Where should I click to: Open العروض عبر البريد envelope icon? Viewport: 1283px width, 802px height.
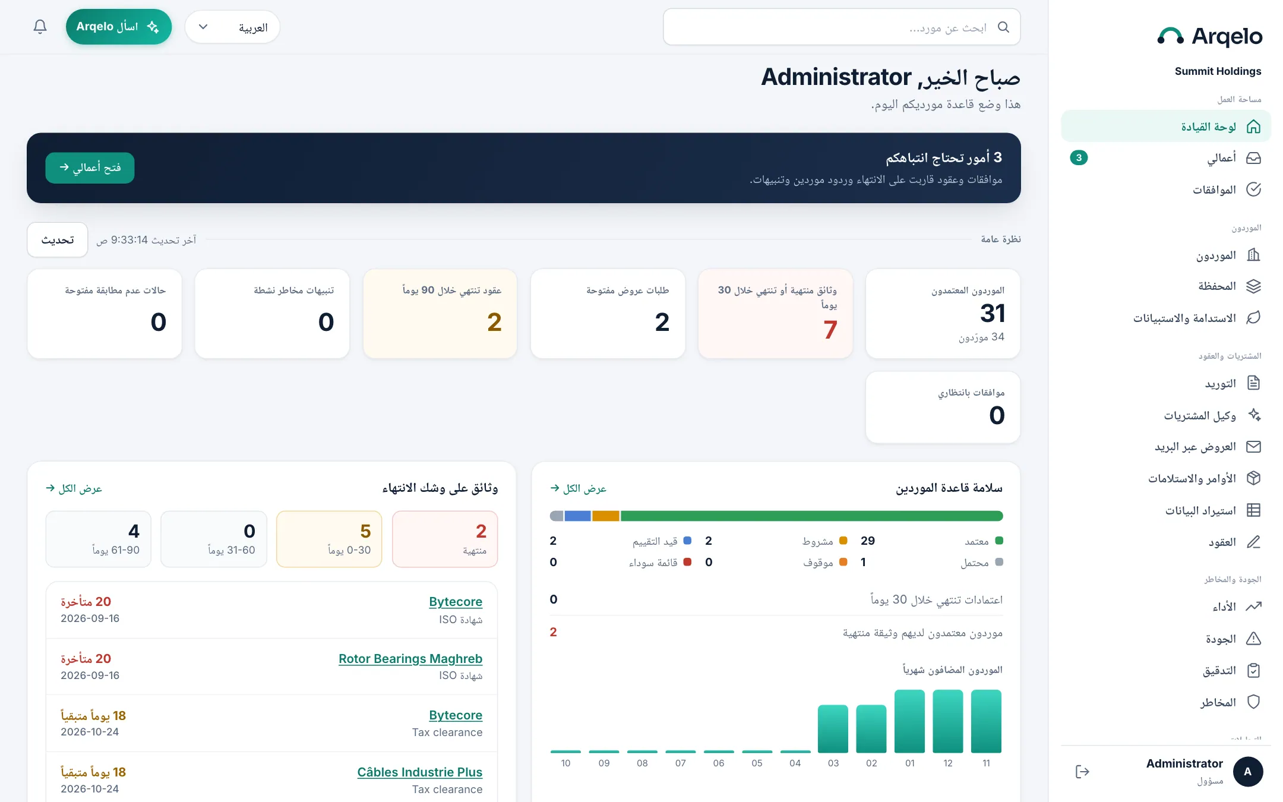pyautogui.click(x=1253, y=447)
